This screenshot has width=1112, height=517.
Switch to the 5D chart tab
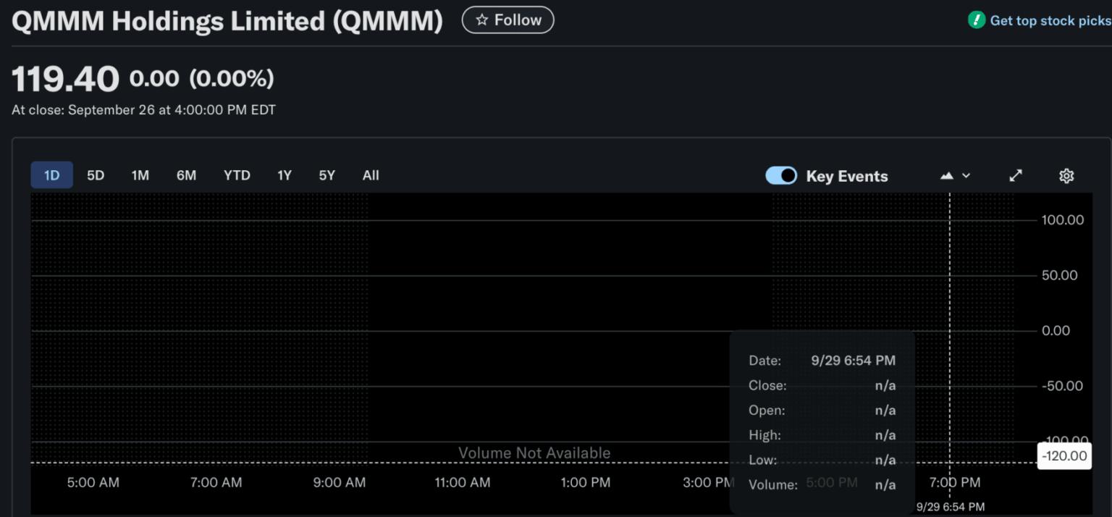[95, 175]
